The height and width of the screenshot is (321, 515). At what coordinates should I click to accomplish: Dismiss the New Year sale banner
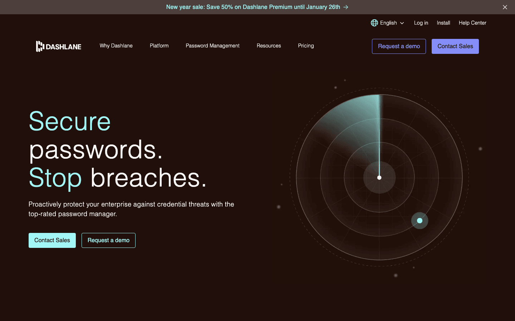505,7
